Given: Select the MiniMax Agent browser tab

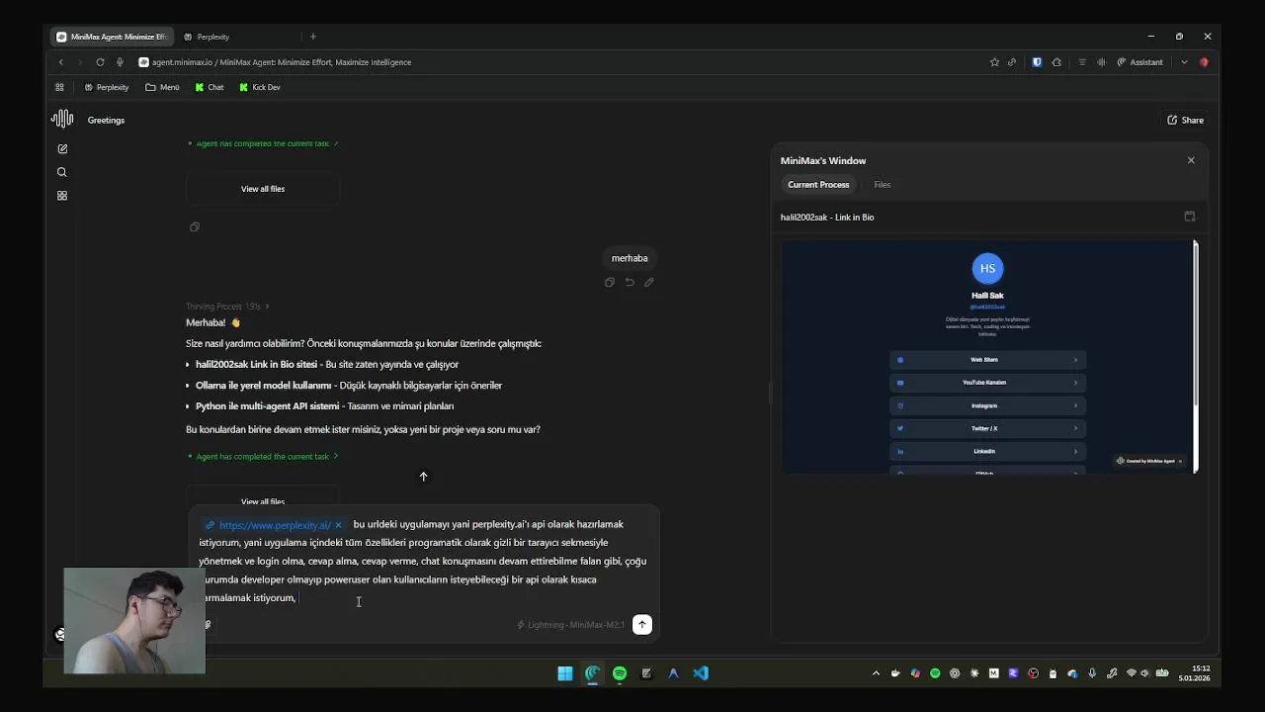Looking at the screenshot, I should coord(112,37).
